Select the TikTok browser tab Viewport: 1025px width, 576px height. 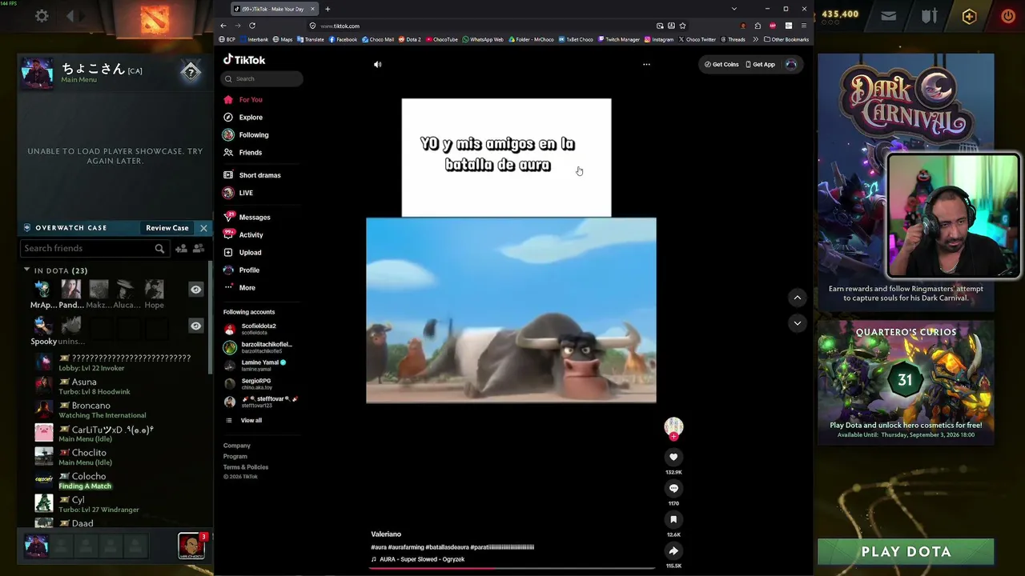(273, 9)
